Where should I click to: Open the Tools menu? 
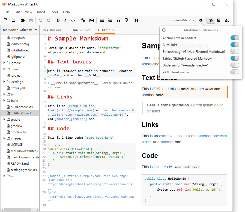[x=54, y=12]
